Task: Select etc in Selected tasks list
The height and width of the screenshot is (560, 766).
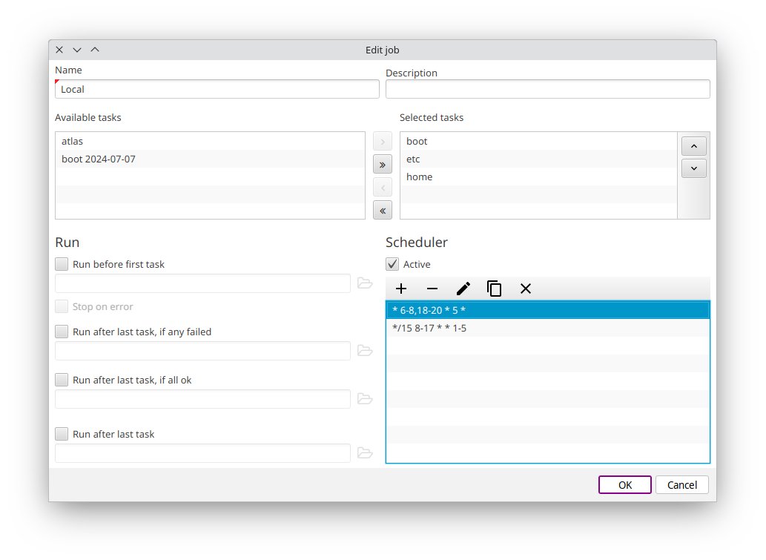Action: tap(538, 159)
